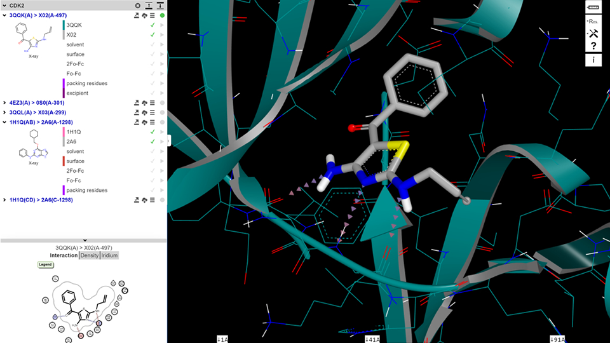Click the cloud download icon for 1H1Q(CD)
610x343 pixels.
coord(144,200)
